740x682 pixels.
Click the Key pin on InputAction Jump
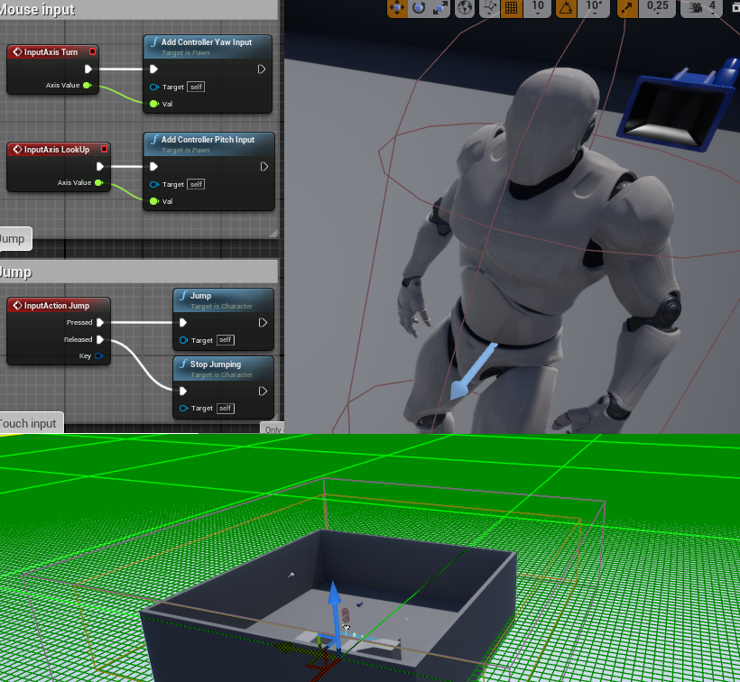pyautogui.click(x=99, y=355)
